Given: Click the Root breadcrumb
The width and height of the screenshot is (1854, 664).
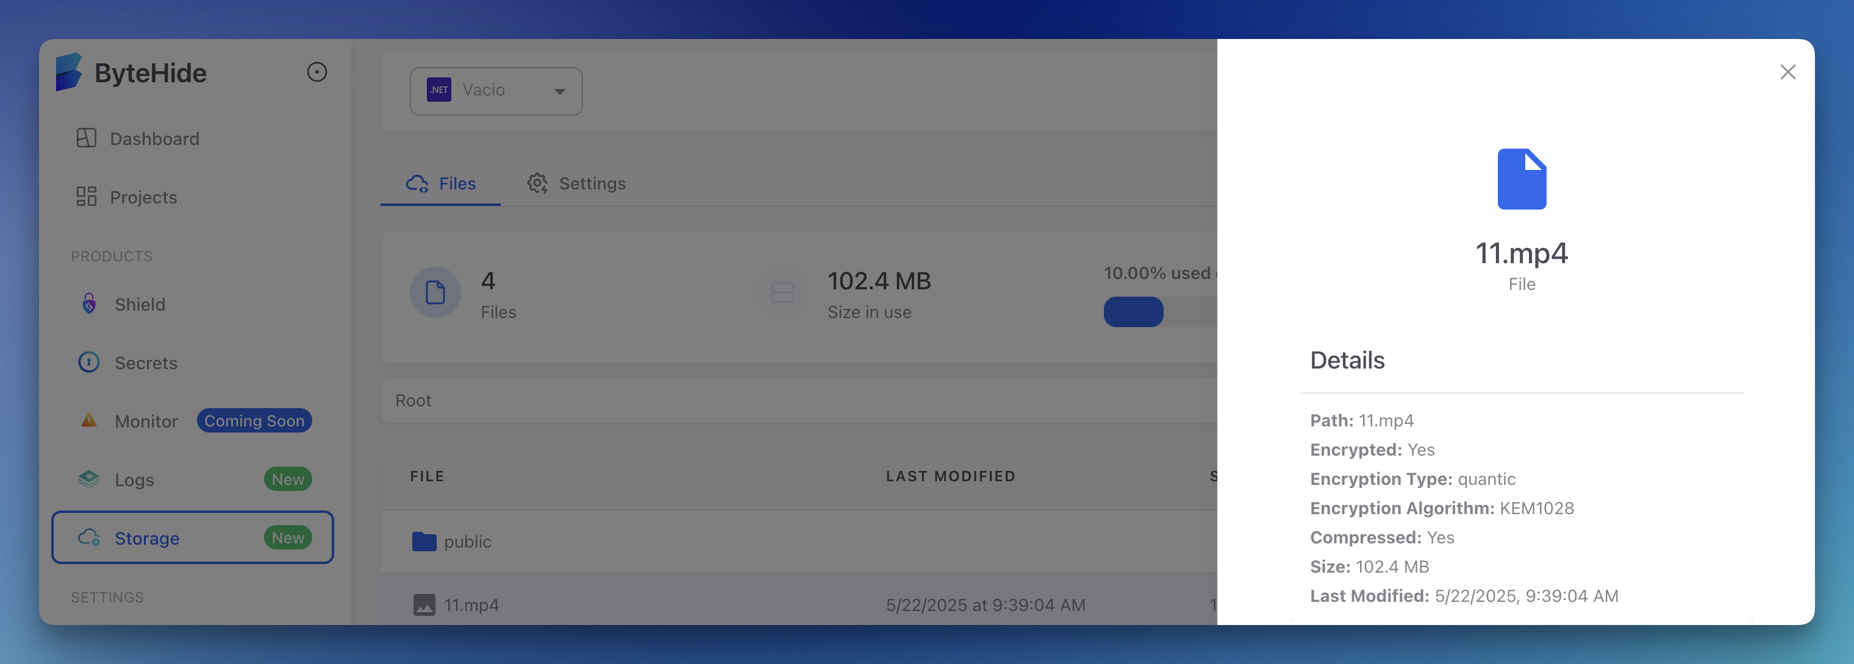Looking at the screenshot, I should [x=412, y=400].
